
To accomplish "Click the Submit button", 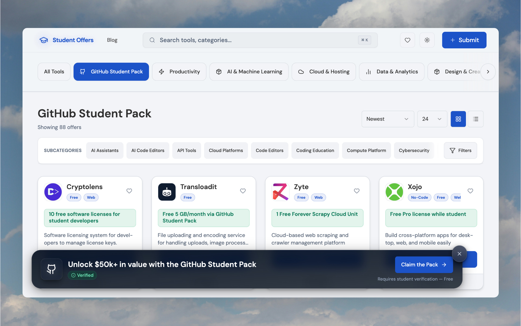I will pos(464,40).
